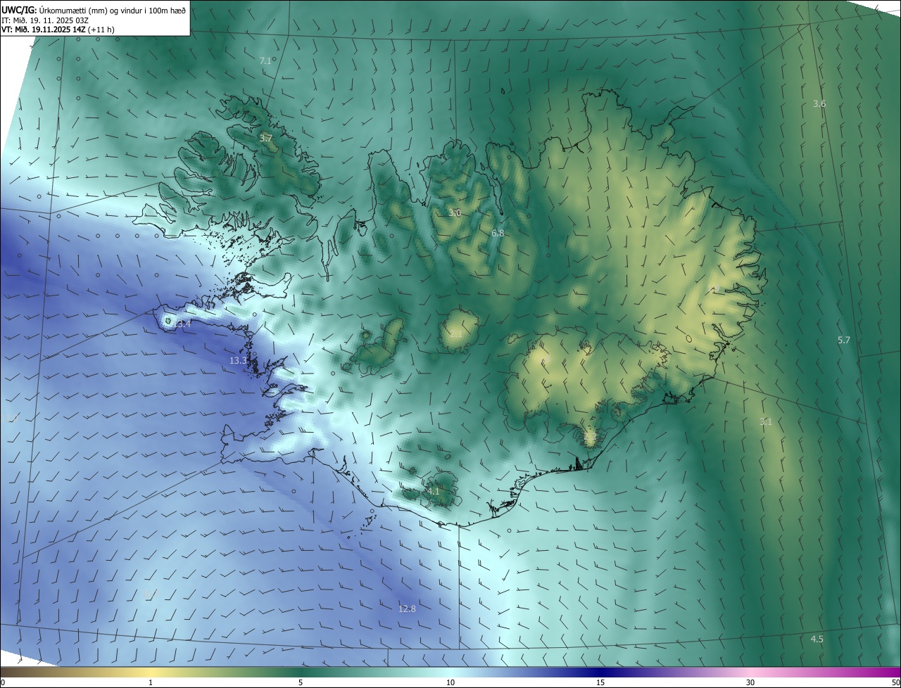Click the map title 'Úrkomumætti (mm) og vindur í 100m hæð'
This screenshot has height=688, width=901.
click(x=113, y=10)
